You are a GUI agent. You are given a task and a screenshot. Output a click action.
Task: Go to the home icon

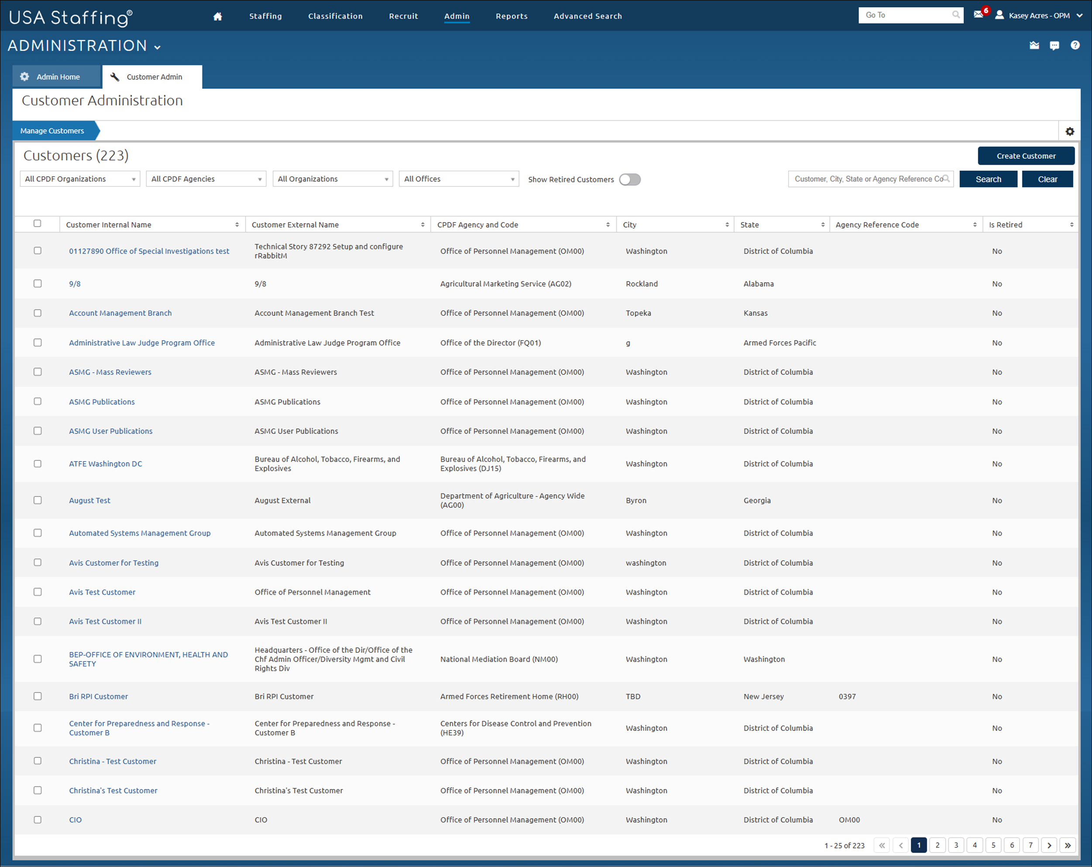click(x=218, y=16)
